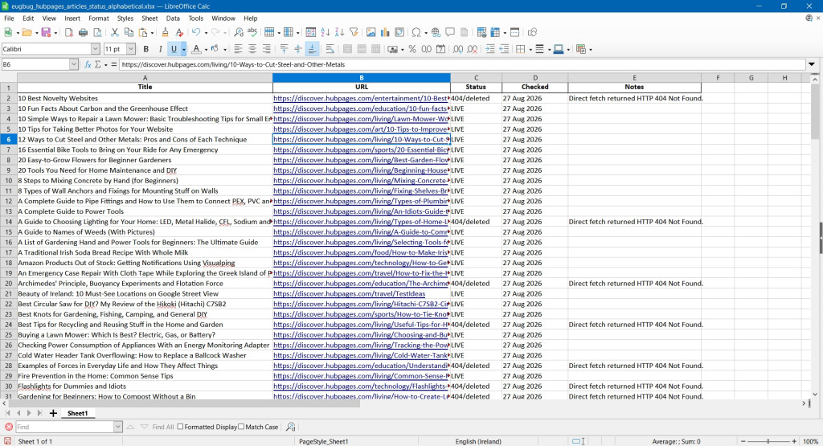
Task: Align text to the right
Action: coord(266,49)
